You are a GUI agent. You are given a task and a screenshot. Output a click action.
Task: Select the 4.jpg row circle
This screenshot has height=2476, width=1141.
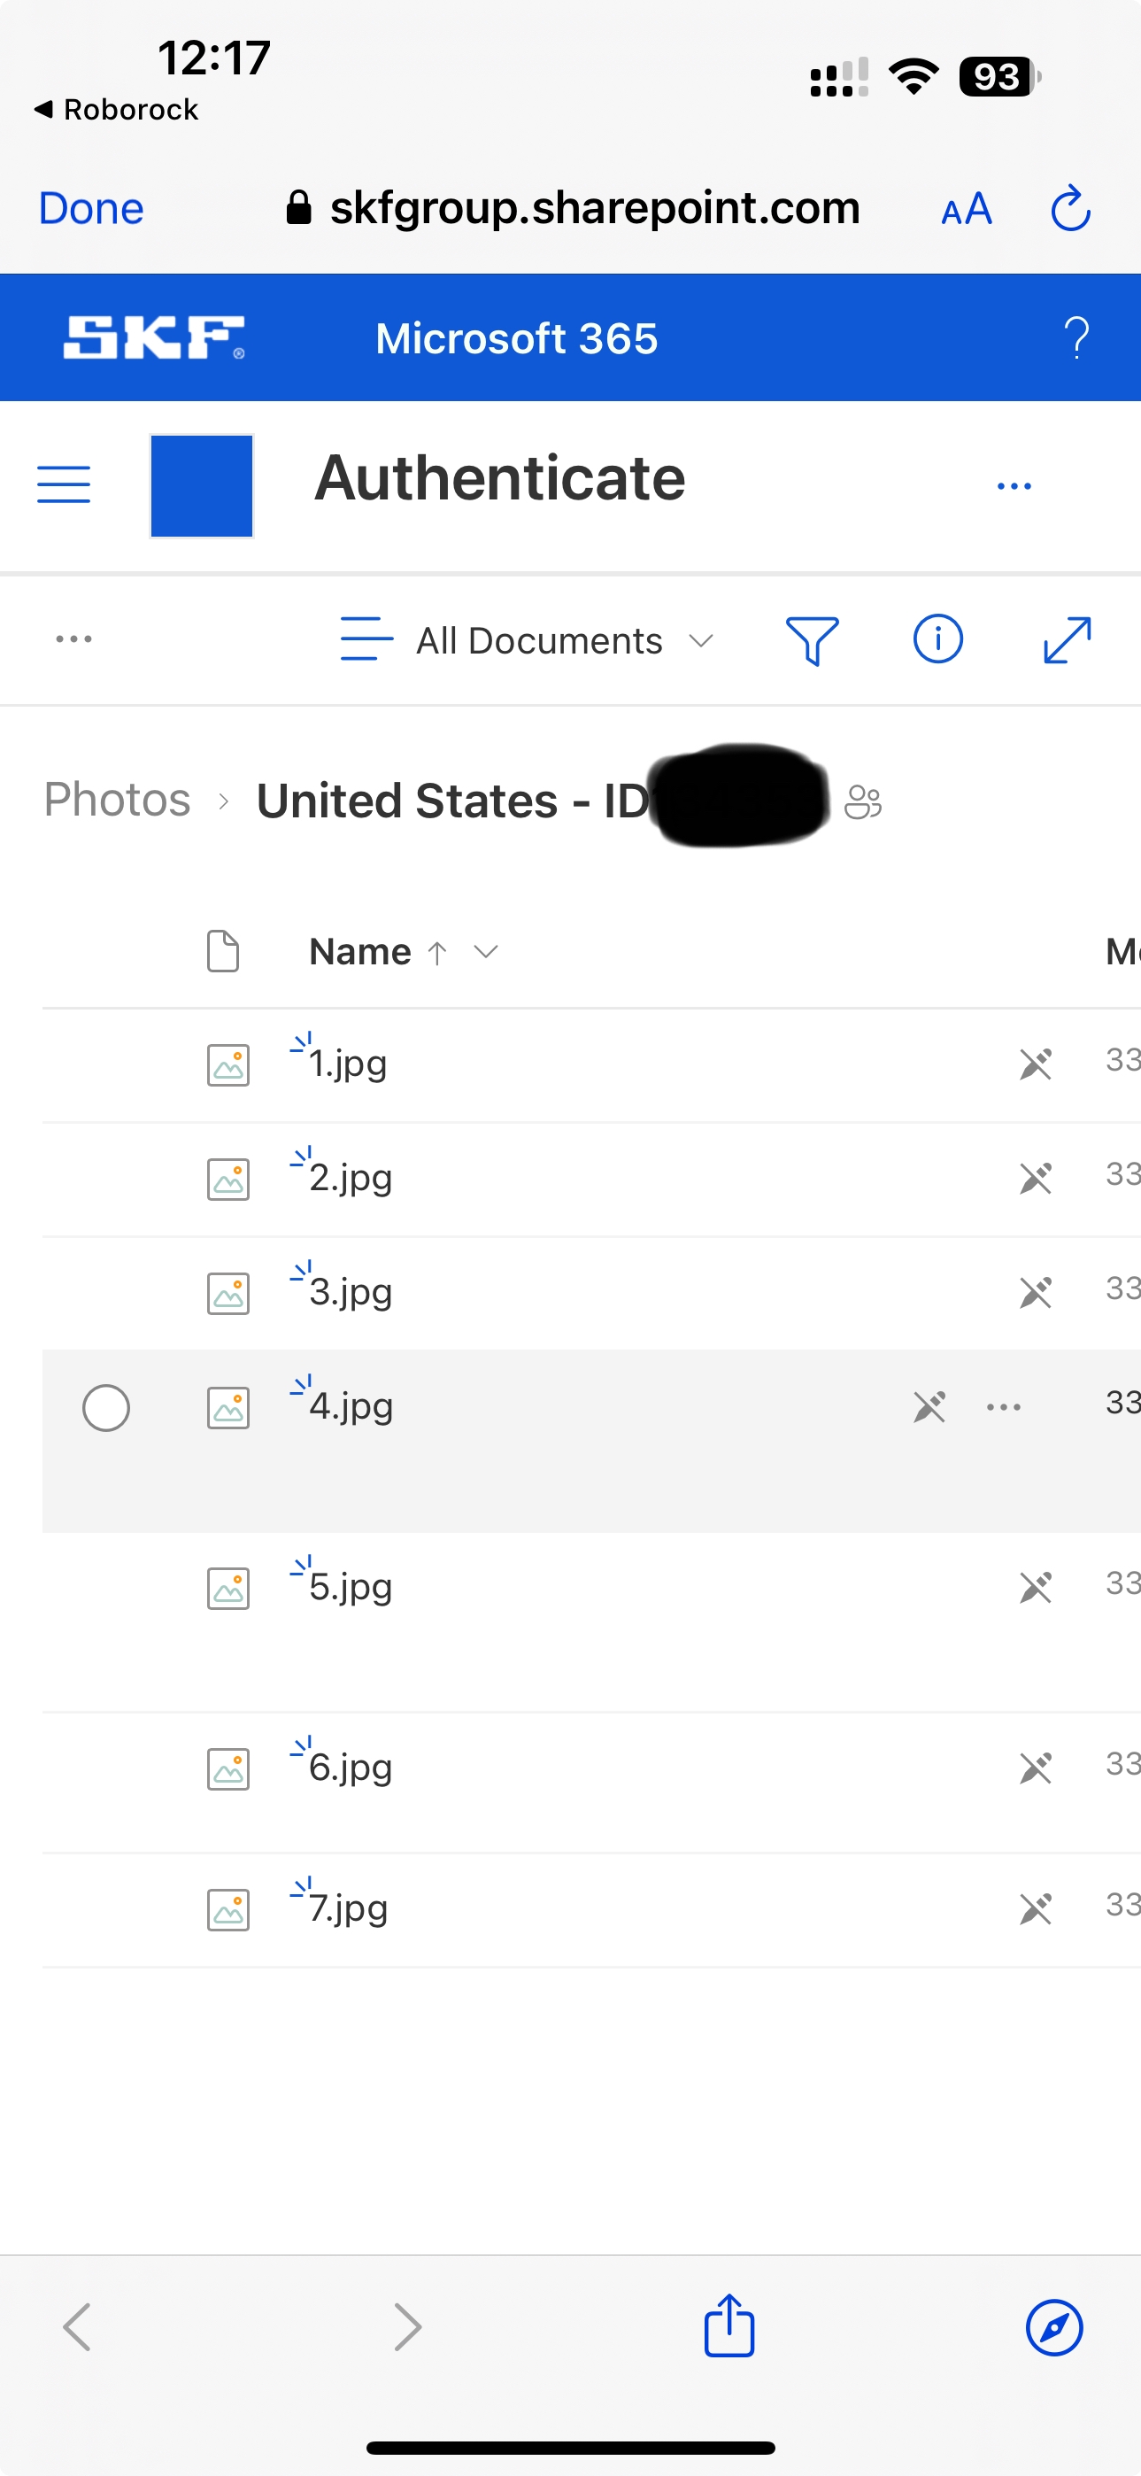coord(105,1408)
